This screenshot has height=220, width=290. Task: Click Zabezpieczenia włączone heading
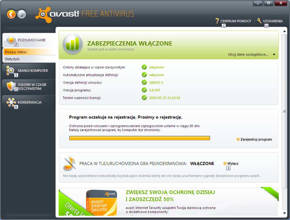click(x=130, y=43)
